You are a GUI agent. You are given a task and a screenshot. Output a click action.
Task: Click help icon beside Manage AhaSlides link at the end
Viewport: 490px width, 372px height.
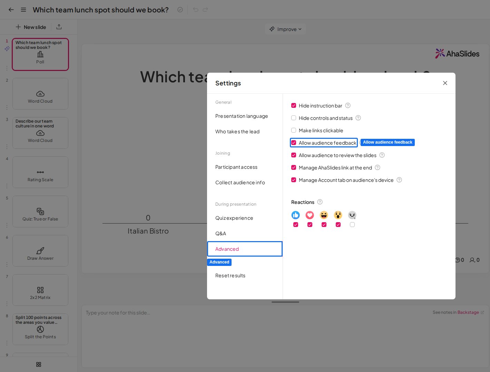click(378, 167)
